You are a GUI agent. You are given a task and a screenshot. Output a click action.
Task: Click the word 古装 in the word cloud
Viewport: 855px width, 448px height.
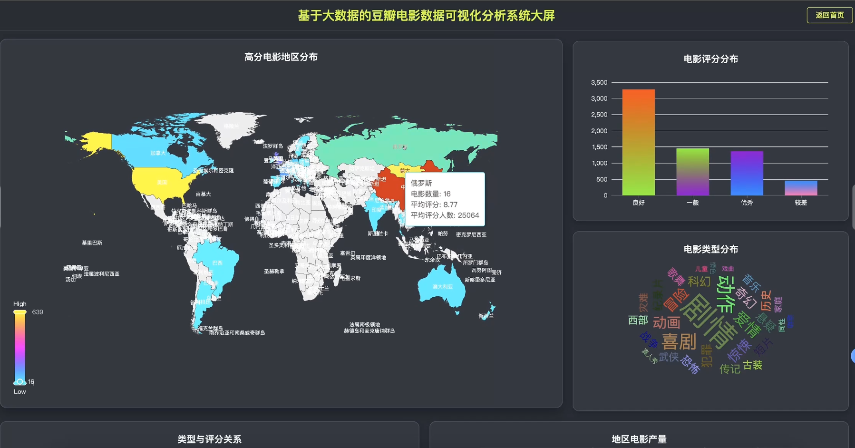[753, 365]
